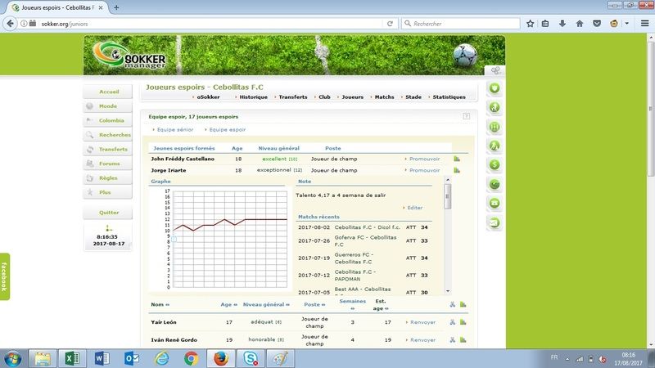Open graph icon for John Fréddy Castellano

coord(457,159)
